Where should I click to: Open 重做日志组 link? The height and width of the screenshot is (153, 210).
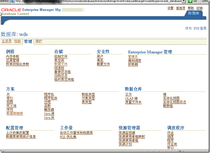[x=63, y=72]
